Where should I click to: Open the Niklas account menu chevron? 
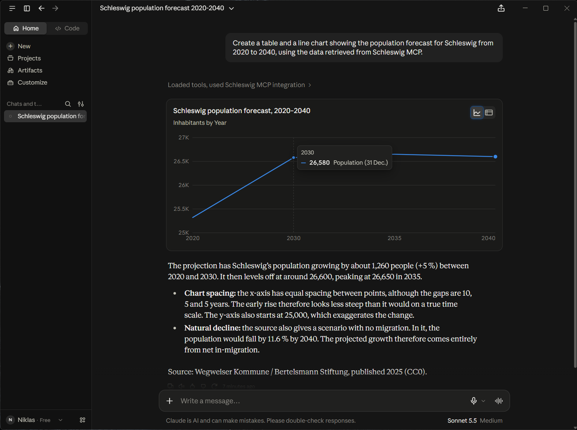point(61,420)
